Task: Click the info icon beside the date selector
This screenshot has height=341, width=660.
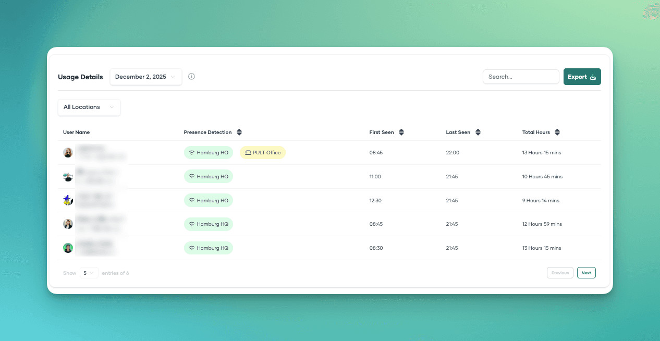Action: click(x=191, y=76)
